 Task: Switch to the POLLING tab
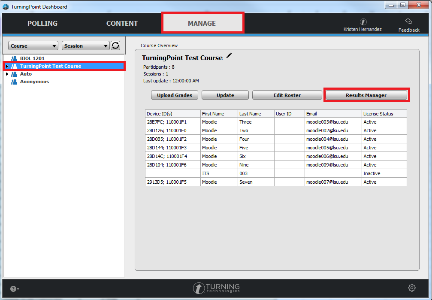click(42, 24)
